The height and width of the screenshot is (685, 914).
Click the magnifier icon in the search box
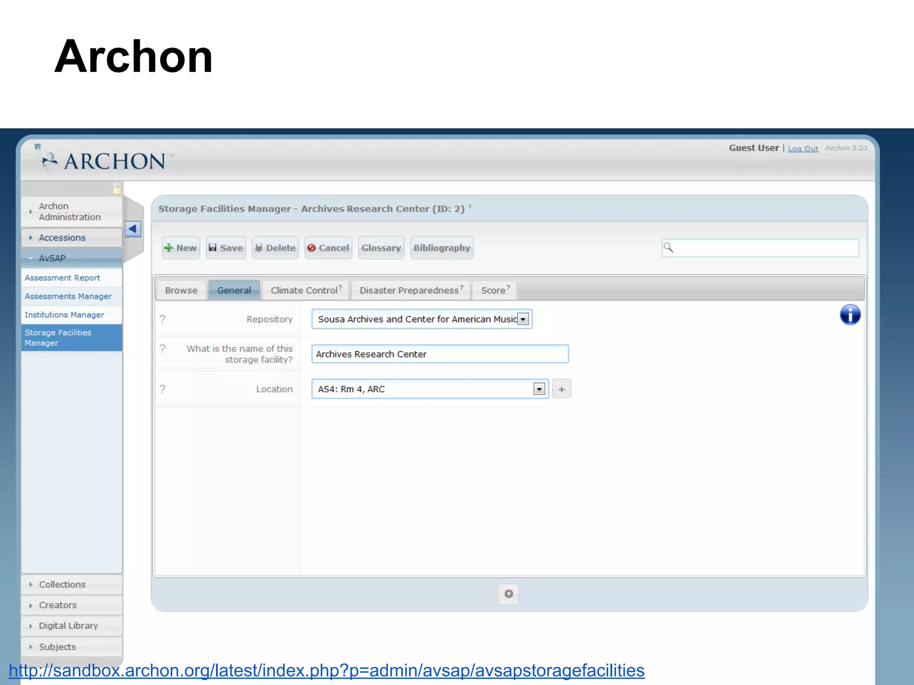(668, 247)
